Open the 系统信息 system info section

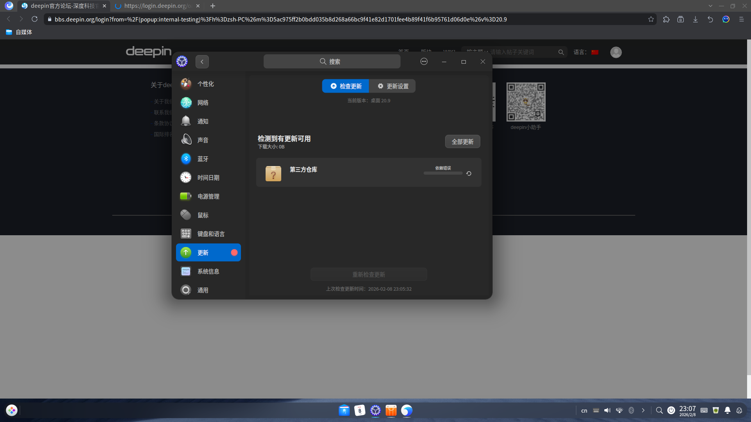(x=208, y=272)
